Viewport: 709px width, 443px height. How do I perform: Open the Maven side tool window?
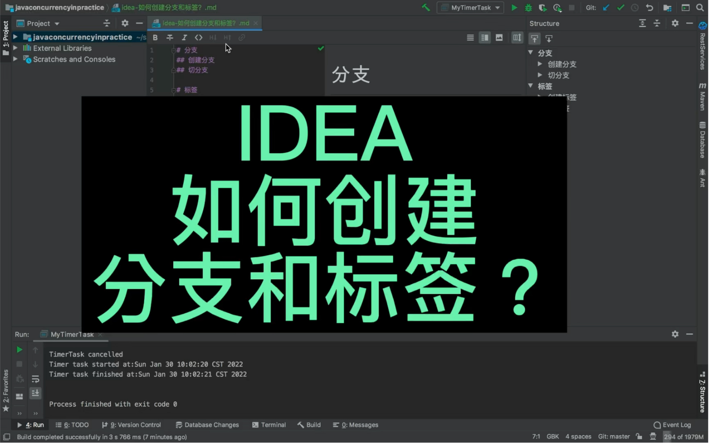pos(702,96)
